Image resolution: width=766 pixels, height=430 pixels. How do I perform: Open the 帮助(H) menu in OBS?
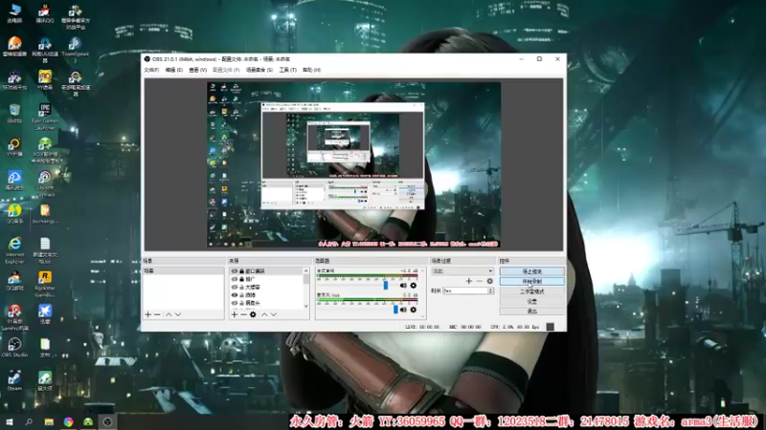(312, 70)
